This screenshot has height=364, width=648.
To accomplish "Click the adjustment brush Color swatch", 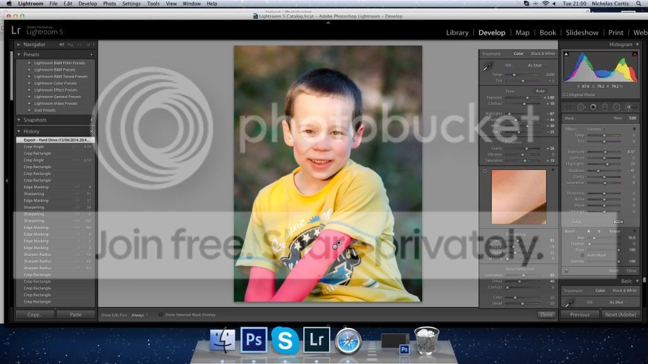I will coord(618,222).
